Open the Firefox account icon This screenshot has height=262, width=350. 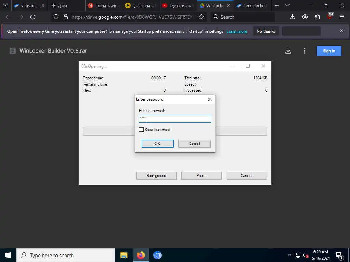point(305,17)
